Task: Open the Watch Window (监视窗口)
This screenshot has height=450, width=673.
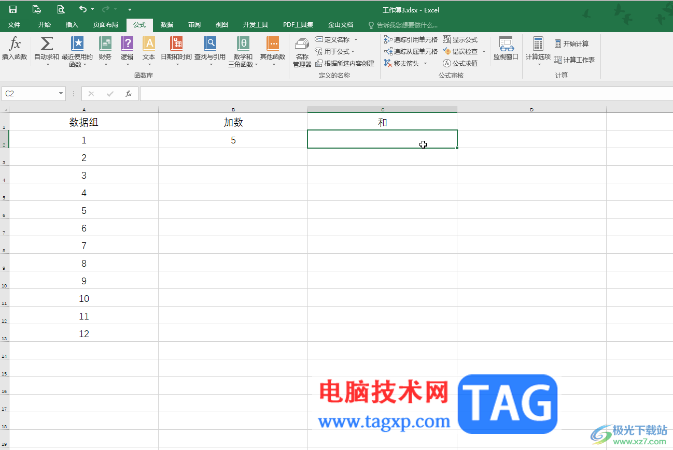Action: click(x=506, y=49)
